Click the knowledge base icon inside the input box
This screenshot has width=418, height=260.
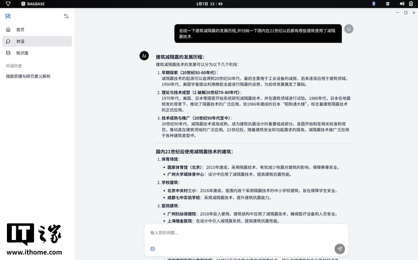[153, 249]
